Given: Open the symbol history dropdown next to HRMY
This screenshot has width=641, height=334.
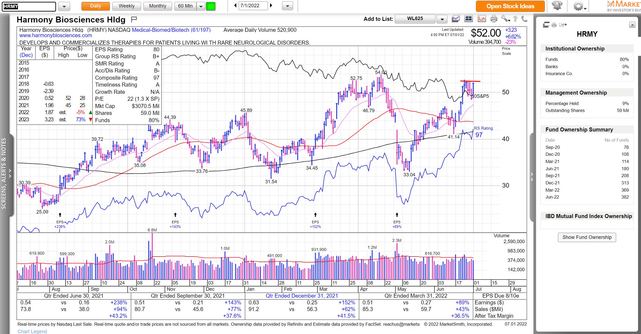Looking at the screenshot, I should tap(64, 6).
